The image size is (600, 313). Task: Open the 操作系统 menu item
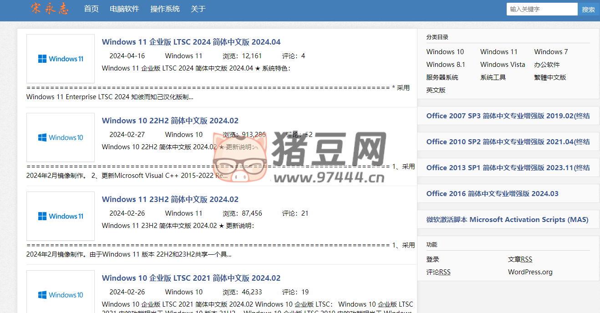pos(165,9)
